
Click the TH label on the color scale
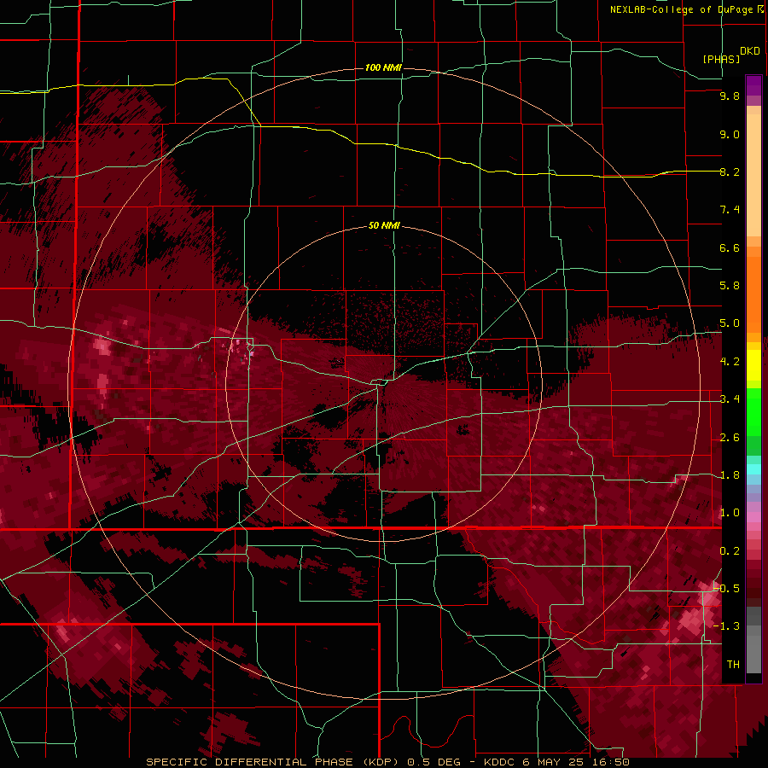tap(733, 664)
